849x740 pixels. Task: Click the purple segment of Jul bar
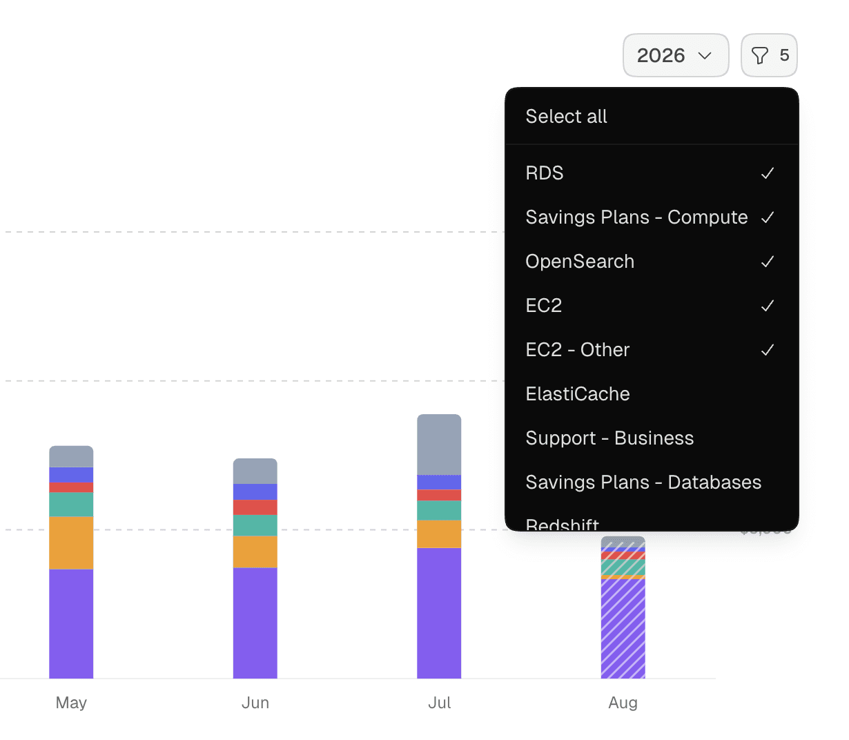pos(439,613)
